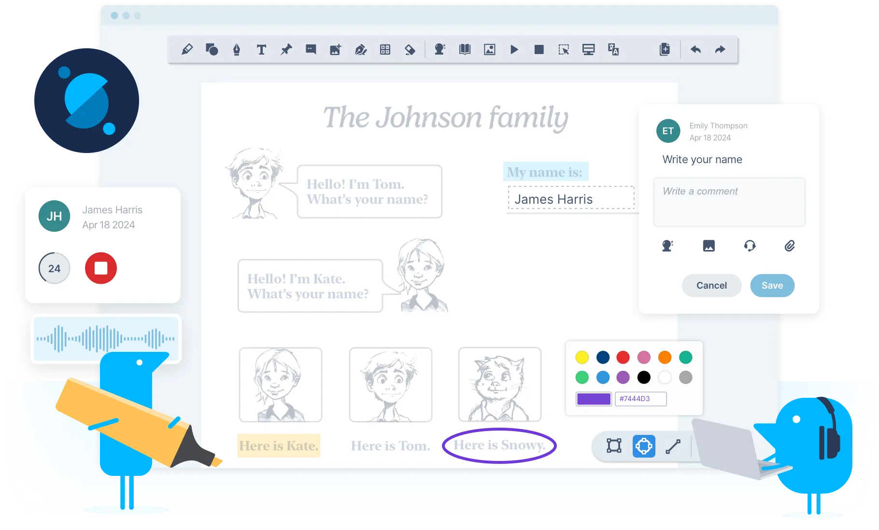879x530 pixels.
Task: Click the JH avatar of James Harris
Action: point(54,216)
